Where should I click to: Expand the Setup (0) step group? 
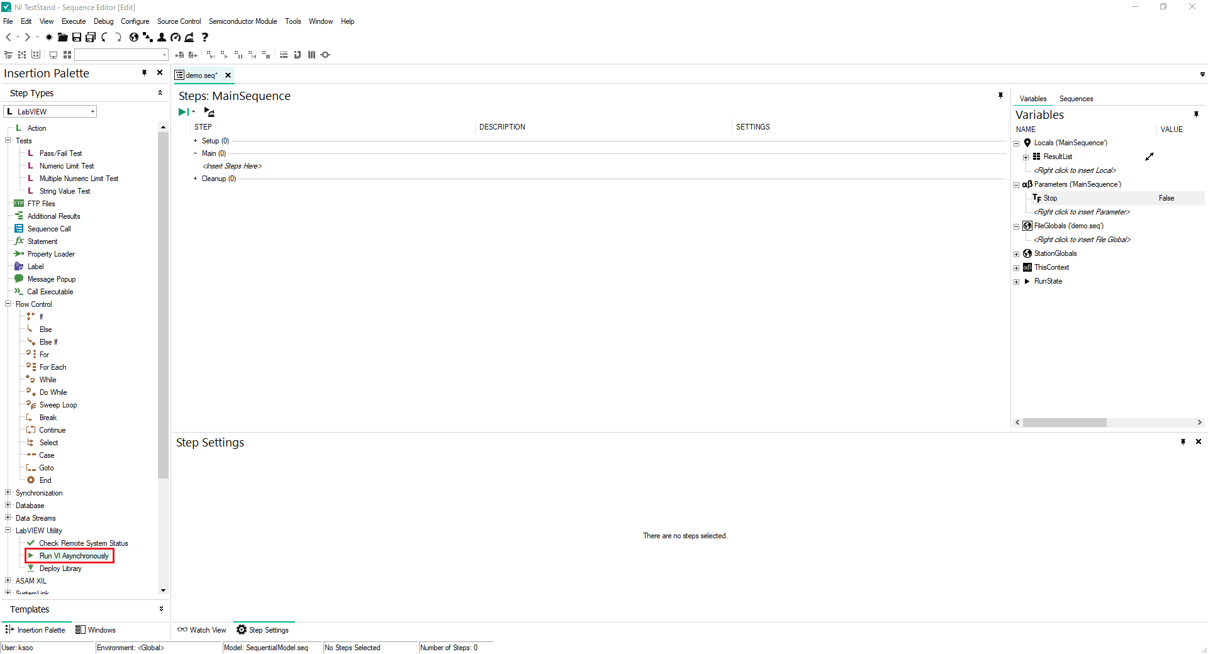pyautogui.click(x=196, y=141)
